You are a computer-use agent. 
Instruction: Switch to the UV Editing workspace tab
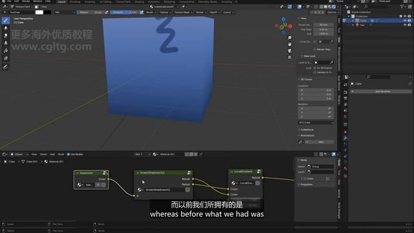[105, 1]
